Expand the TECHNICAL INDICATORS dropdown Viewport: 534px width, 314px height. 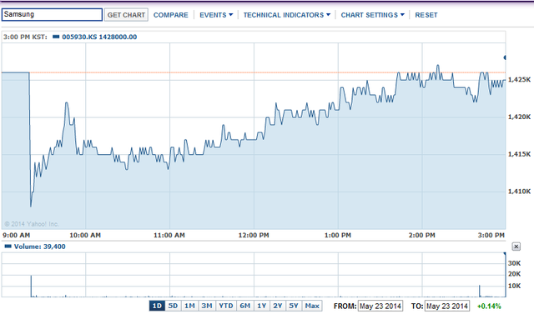pyautogui.click(x=287, y=15)
